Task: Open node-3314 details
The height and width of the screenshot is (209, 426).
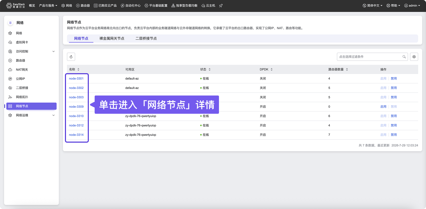Action: [x=76, y=135]
